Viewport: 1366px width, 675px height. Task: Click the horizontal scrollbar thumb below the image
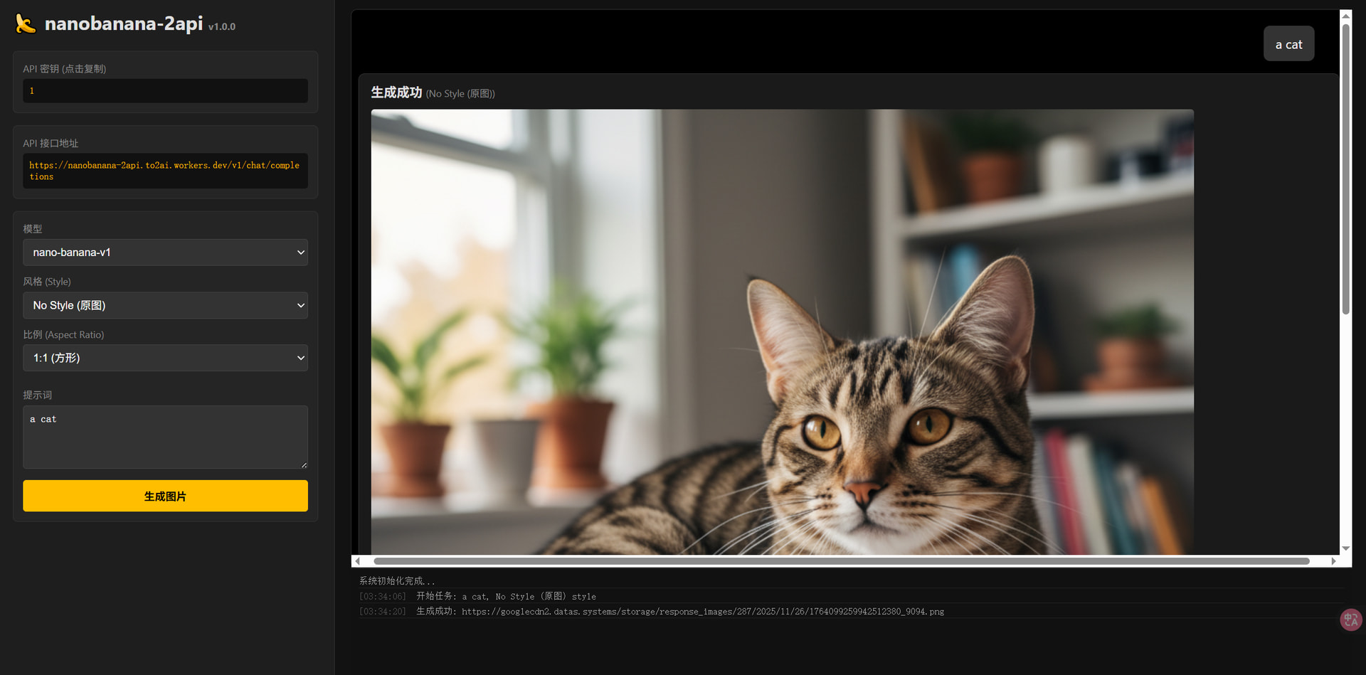(x=841, y=561)
